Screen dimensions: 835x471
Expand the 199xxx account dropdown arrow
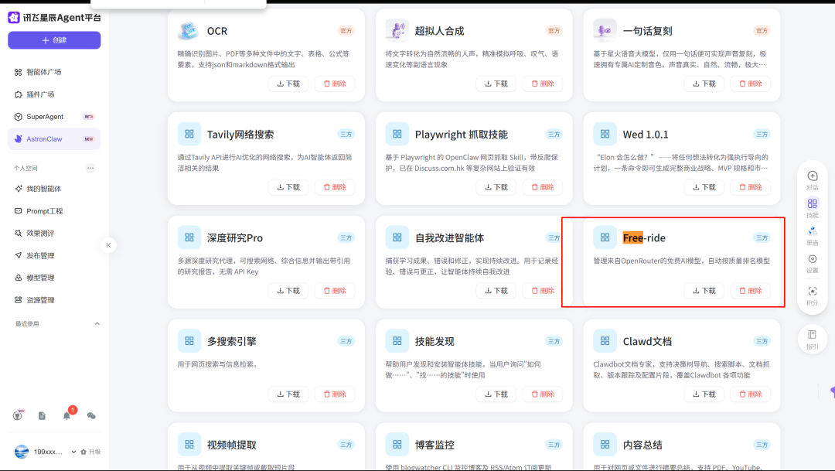73,452
